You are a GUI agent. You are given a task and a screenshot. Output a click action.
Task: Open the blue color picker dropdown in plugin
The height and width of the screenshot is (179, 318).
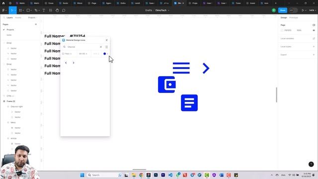(x=106, y=54)
